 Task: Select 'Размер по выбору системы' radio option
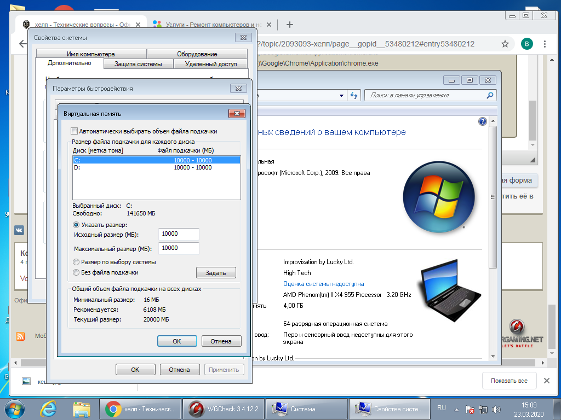[77, 262]
